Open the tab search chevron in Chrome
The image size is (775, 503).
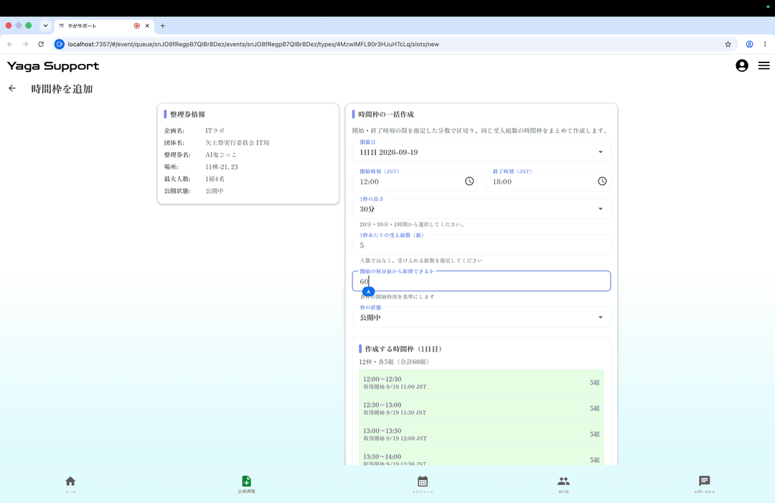[x=45, y=26]
